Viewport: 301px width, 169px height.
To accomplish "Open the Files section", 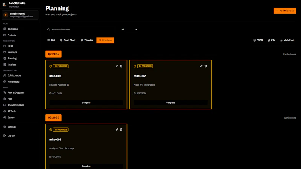I will pos(20,99).
